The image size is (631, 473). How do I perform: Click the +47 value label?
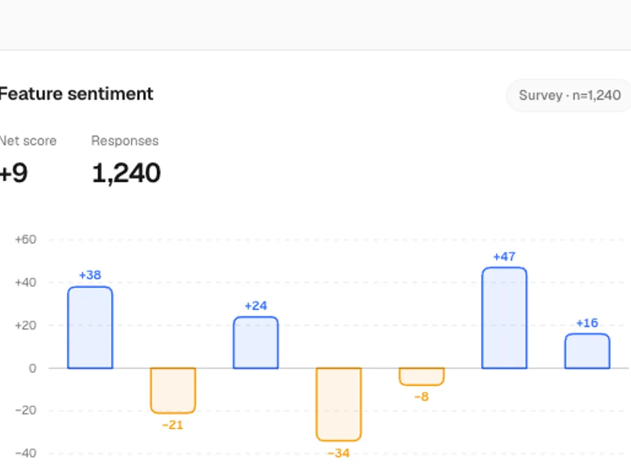[x=504, y=257]
